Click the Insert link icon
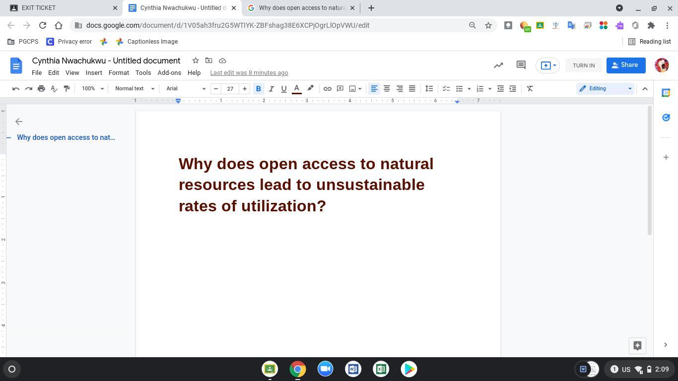Screen dimensions: 678x381 click(327, 89)
